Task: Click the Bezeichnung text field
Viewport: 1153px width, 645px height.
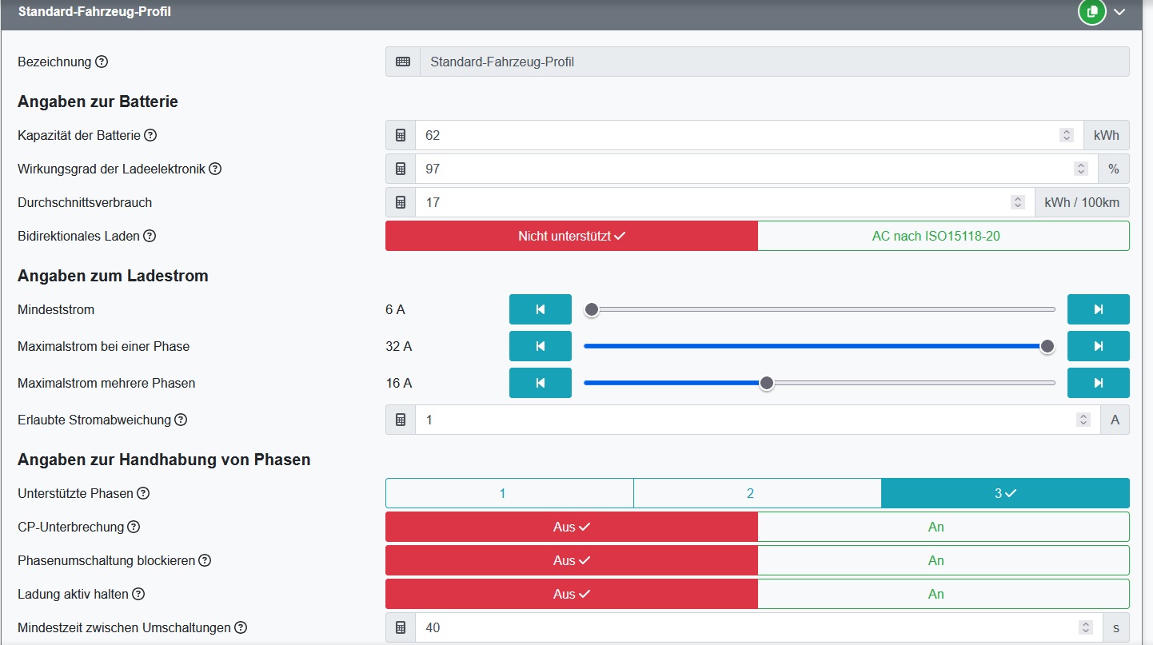Action: tap(775, 62)
